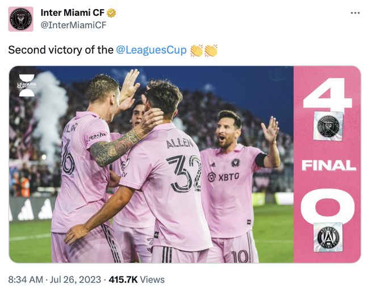Click the FINAL label on pink panel
Image resolution: width=369 pixels, height=294 pixels.
[329, 165]
